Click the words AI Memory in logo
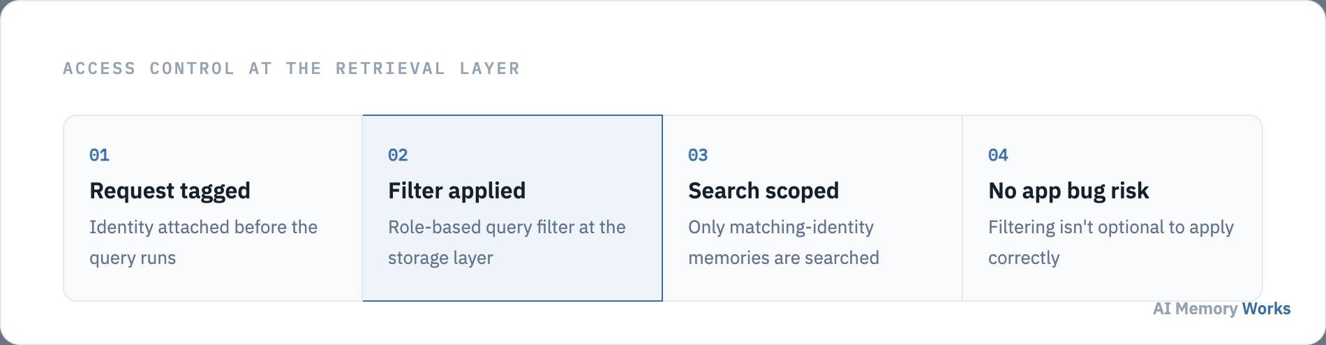This screenshot has width=1326, height=345. tap(1195, 309)
